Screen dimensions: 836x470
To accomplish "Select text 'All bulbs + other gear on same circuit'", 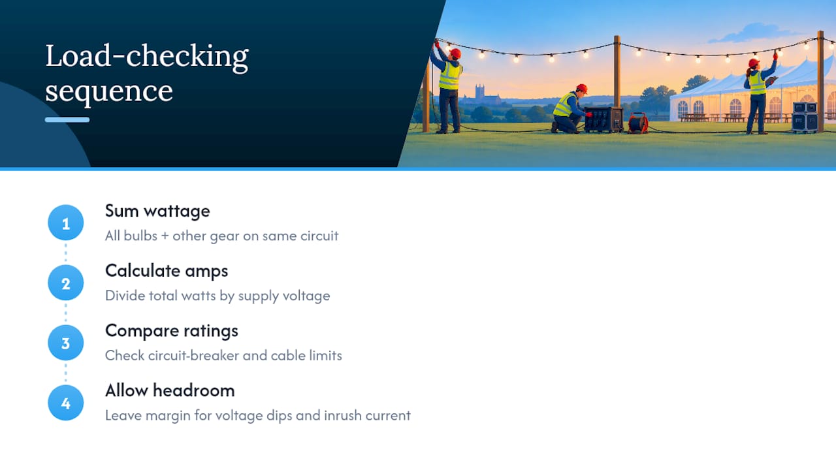I will point(222,236).
